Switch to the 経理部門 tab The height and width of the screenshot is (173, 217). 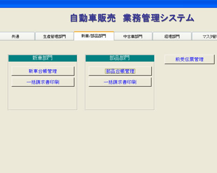[172, 36]
